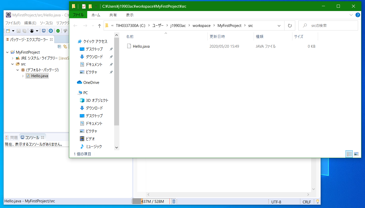
Task: Click the round black profile icon in Eclipse toolbar
Action: pyautogui.click(x=32, y=31)
